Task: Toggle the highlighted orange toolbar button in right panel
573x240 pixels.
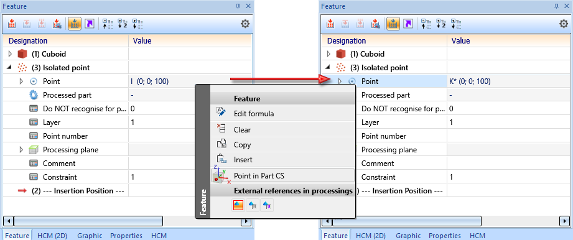Action: click(x=393, y=24)
